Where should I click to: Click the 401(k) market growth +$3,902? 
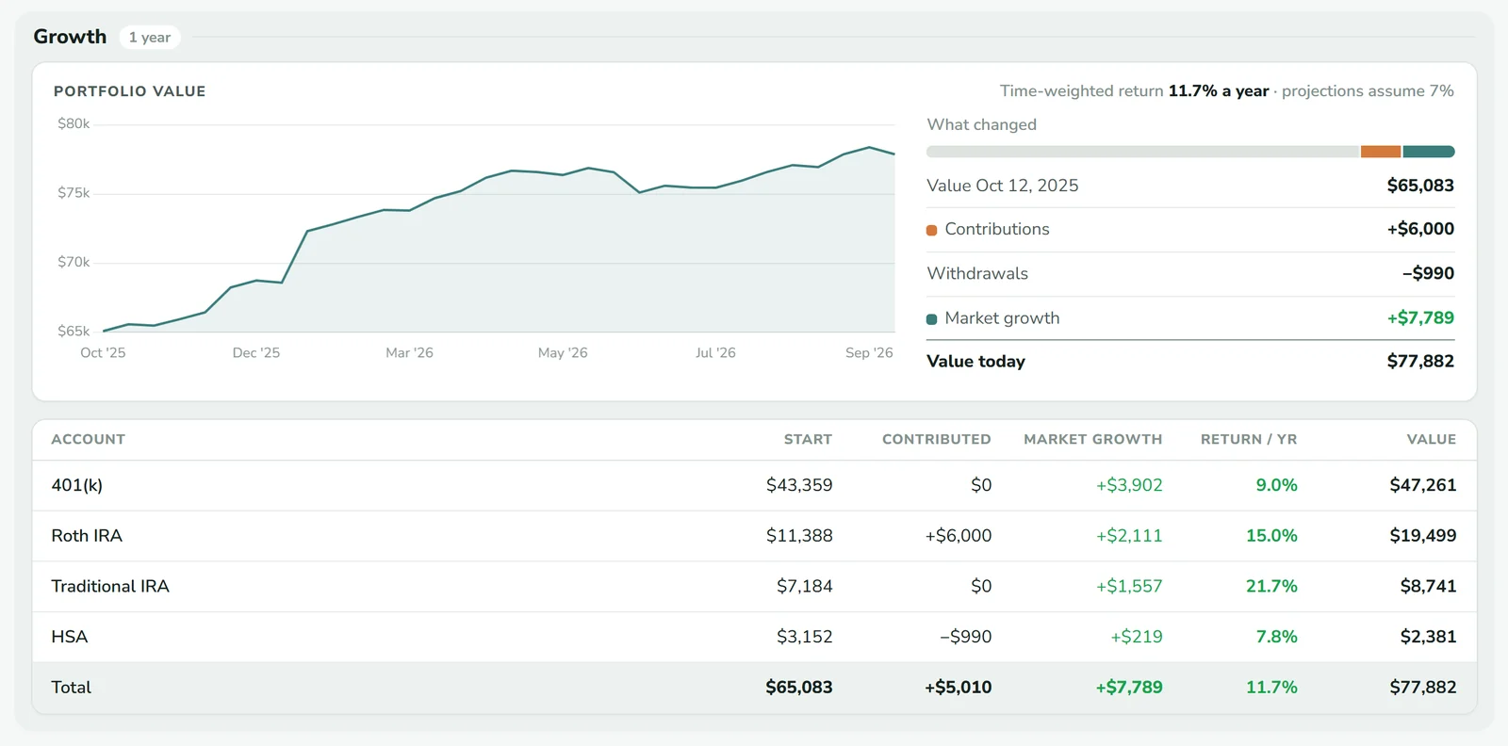click(x=1129, y=485)
